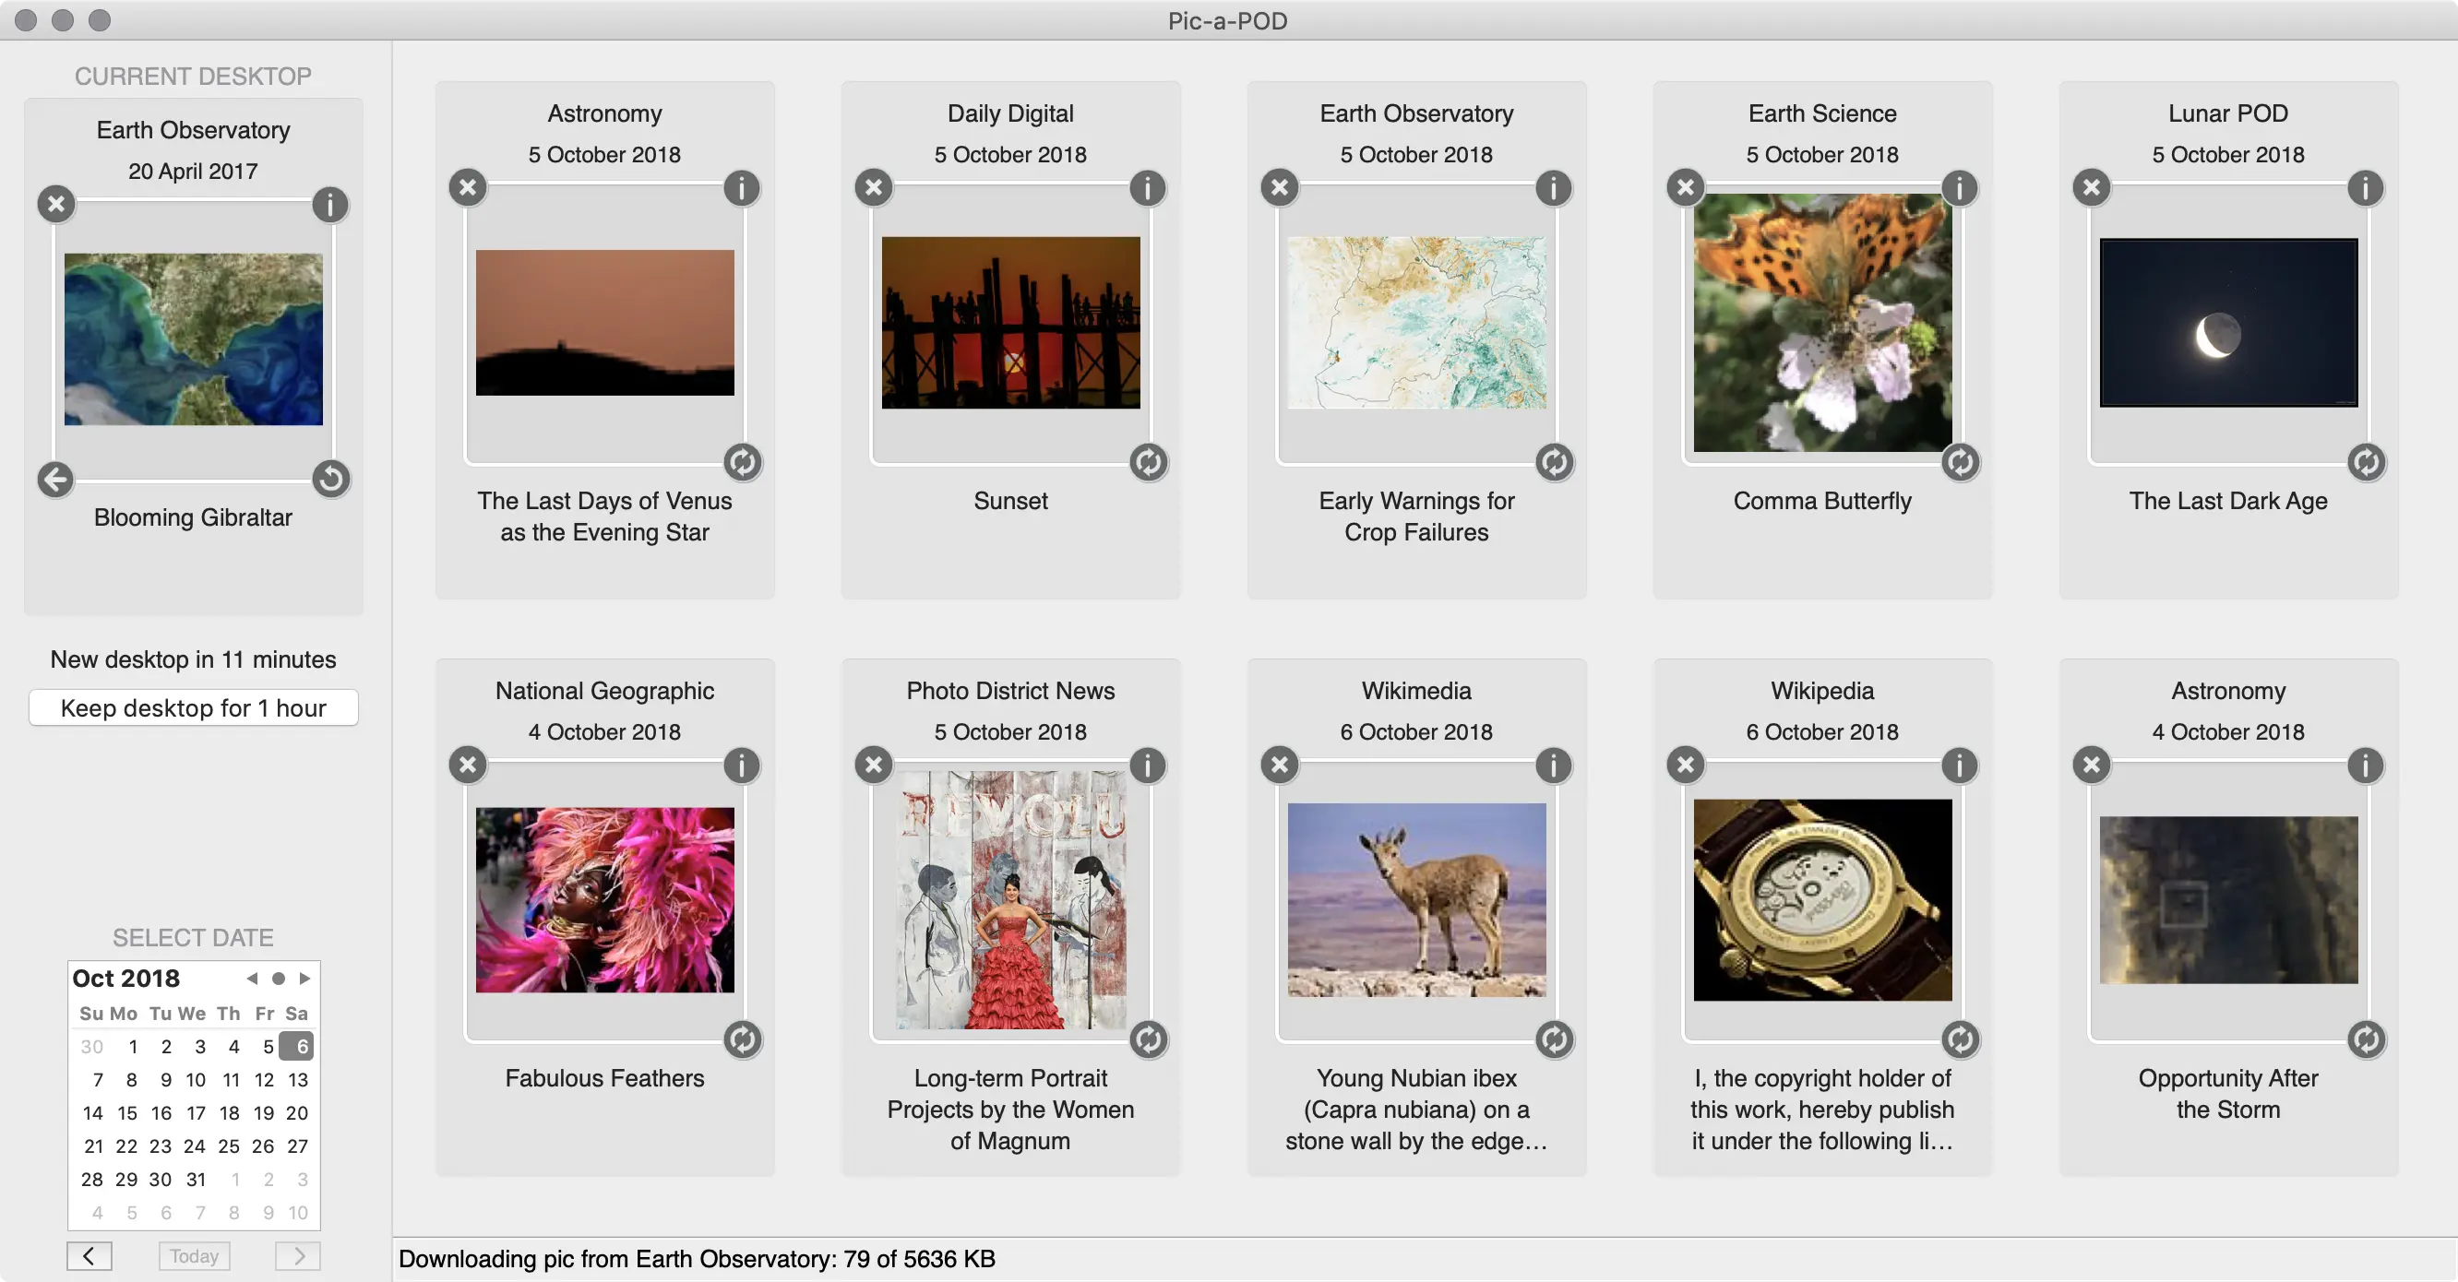Reload the Blooming Gibraltar desktop picture
2458x1282 pixels.
(330, 479)
